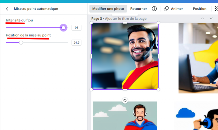Select the laptop photo on the right
This screenshot has height=130, width=218.
click(198, 58)
